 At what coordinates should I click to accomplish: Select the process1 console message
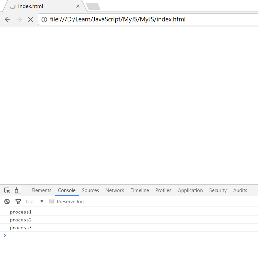(129, 212)
